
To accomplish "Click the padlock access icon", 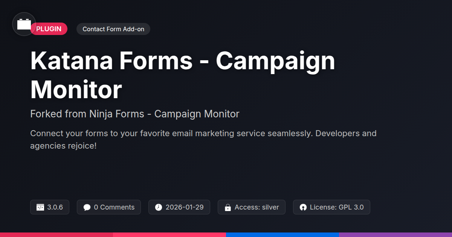I will [x=228, y=207].
